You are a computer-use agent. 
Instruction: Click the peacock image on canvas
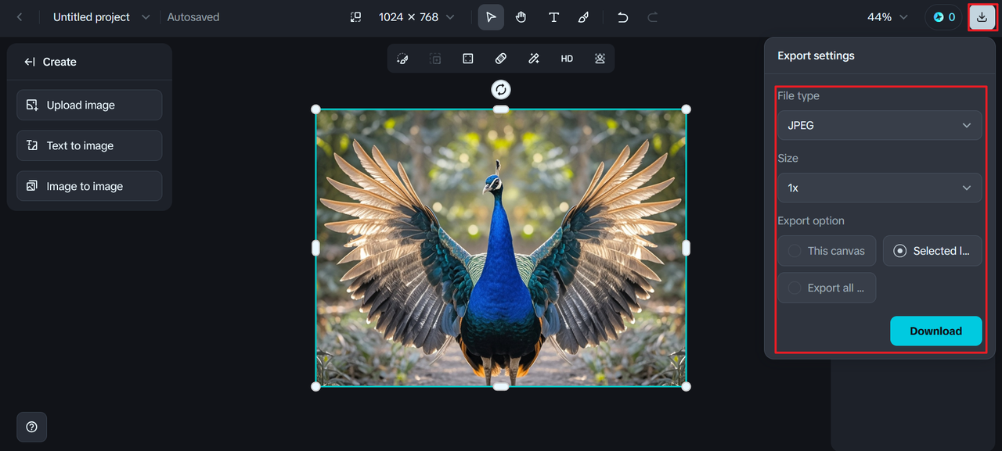coord(501,248)
